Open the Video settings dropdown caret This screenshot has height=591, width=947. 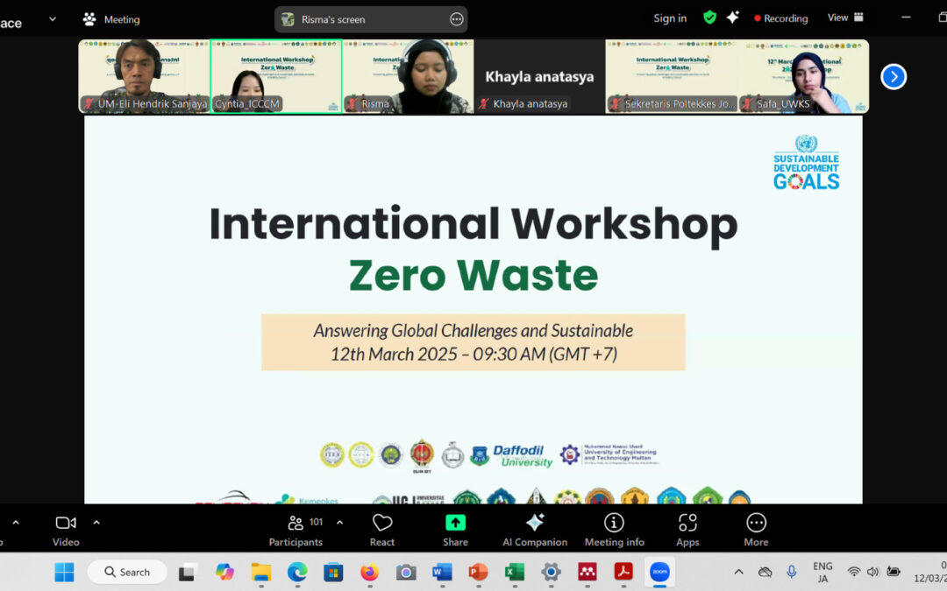click(x=96, y=522)
